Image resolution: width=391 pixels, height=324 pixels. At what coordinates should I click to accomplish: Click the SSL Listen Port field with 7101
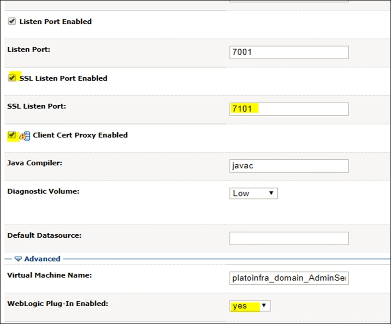click(x=289, y=109)
